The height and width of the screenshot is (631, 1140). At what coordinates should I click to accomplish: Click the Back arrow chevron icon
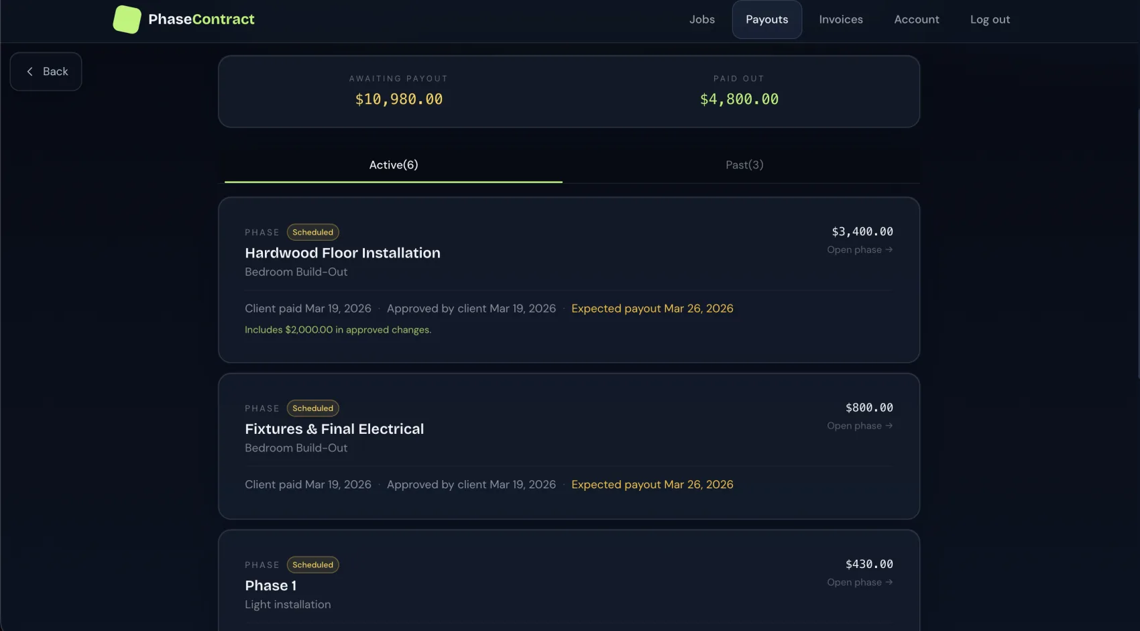[30, 72]
